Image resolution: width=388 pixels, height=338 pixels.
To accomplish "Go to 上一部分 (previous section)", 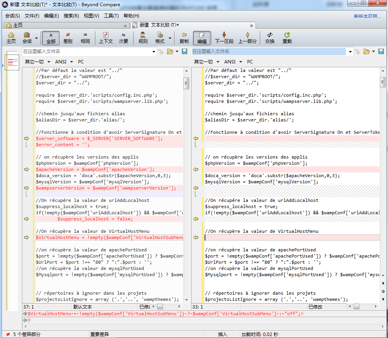I will point(247,38).
